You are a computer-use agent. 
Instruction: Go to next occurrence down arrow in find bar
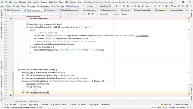coord(68,14)
